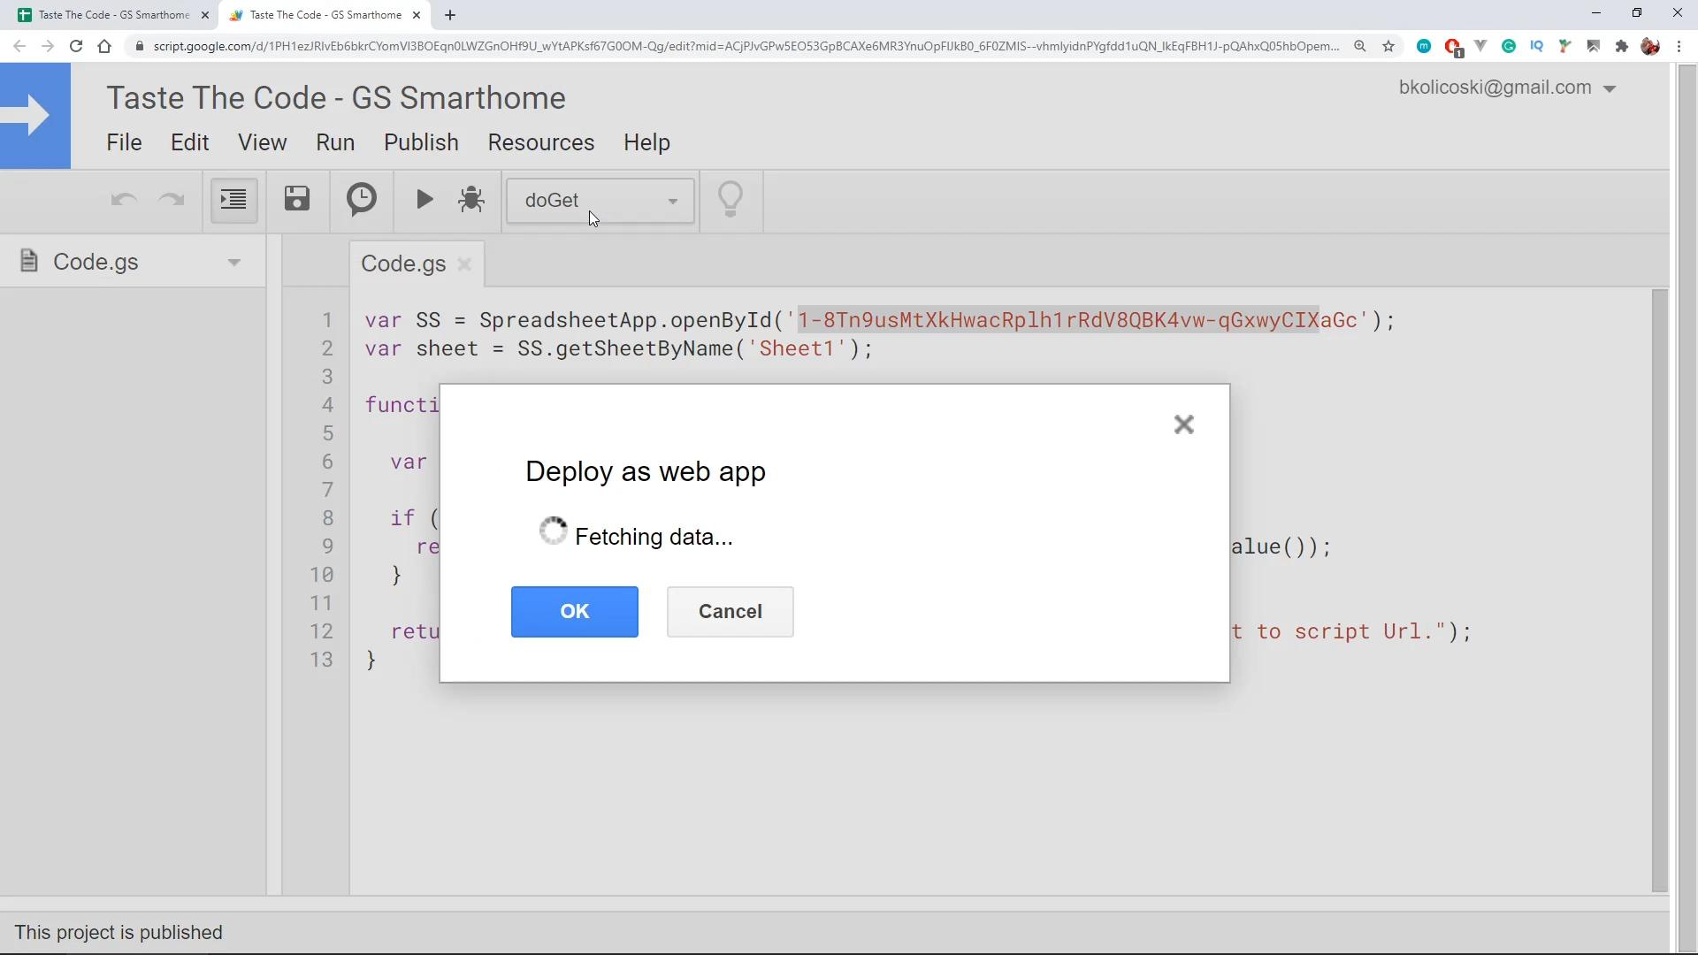Screen dimensions: 1698x955
Task: Click the lightbulb hint icon
Action: pyautogui.click(x=730, y=198)
